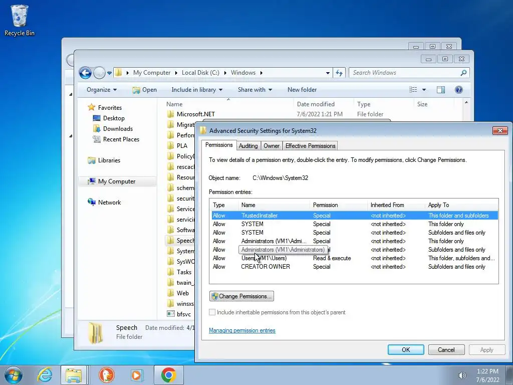The image size is (513, 385).
Task: Open Desktop in Favorites
Action: point(114,118)
